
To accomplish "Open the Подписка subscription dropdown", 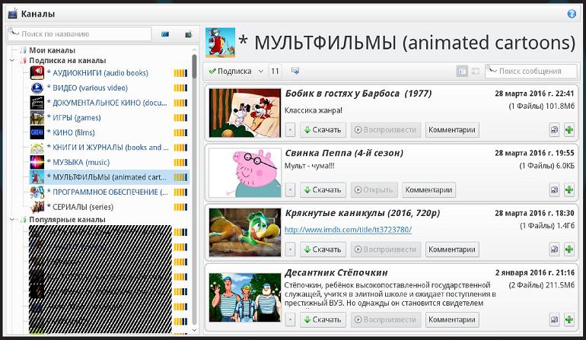I will (235, 71).
